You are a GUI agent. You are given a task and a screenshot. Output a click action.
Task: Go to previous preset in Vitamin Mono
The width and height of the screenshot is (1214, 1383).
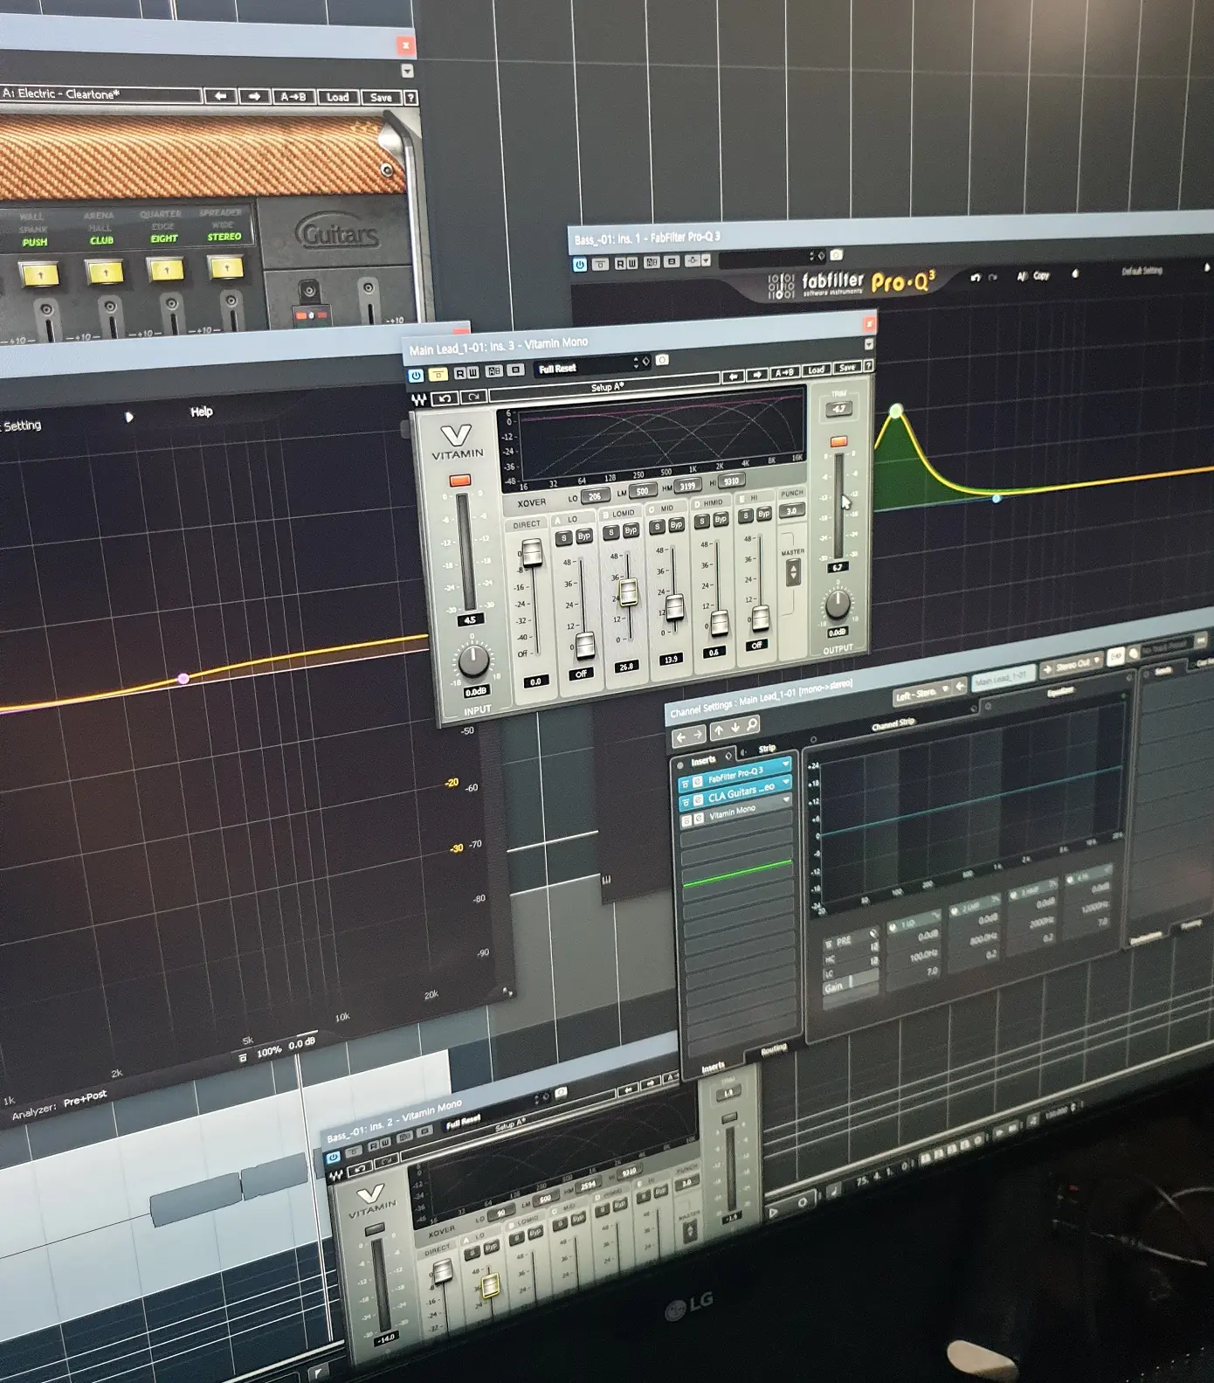[733, 377]
